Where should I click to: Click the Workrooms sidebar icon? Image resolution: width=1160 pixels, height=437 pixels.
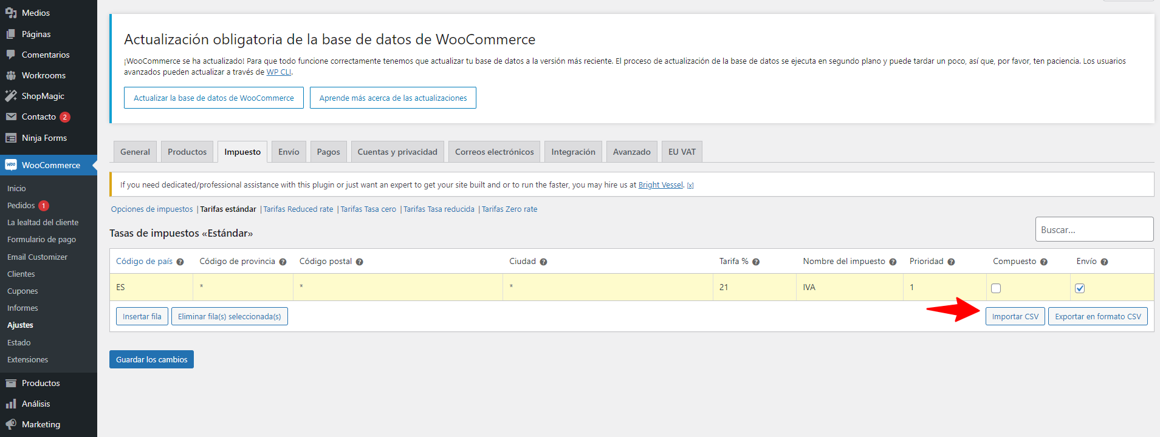tap(11, 75)
